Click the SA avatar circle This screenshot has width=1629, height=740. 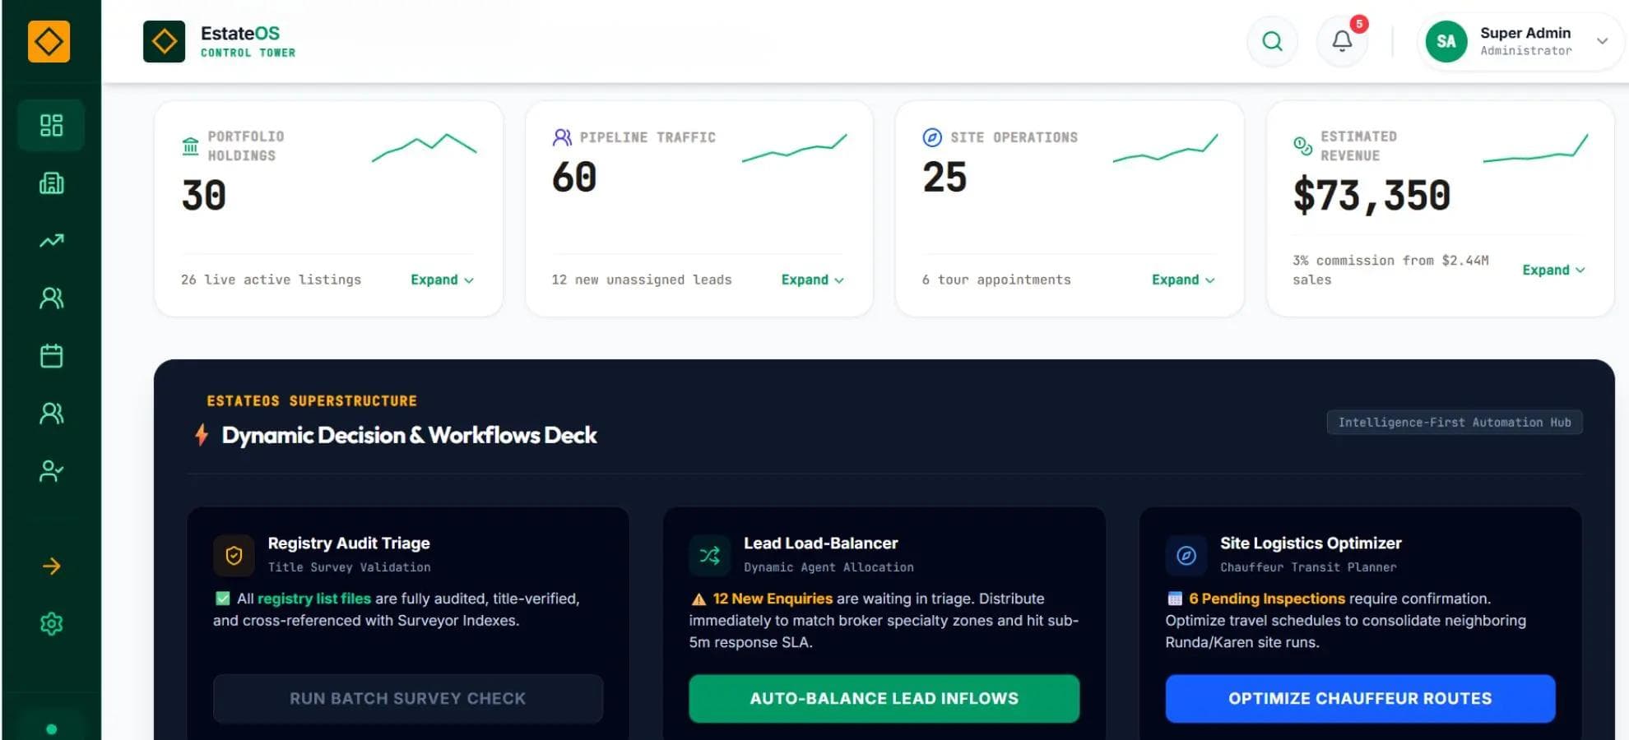point(1446,41)
